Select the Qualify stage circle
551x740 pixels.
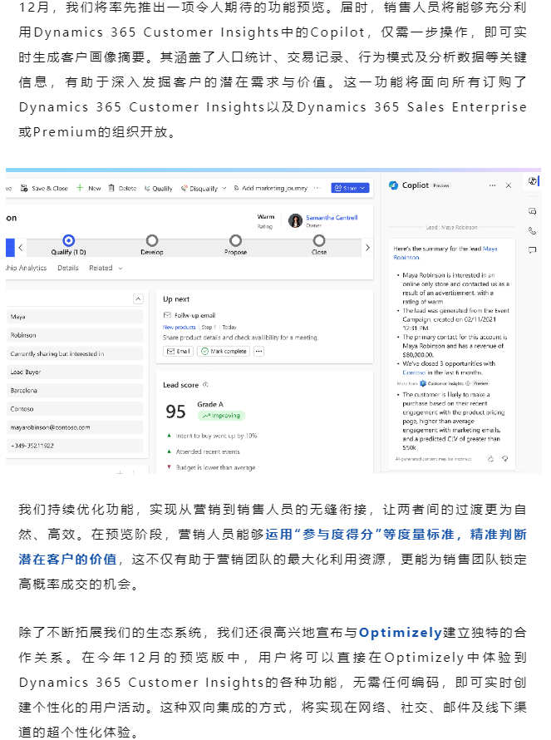68,240
